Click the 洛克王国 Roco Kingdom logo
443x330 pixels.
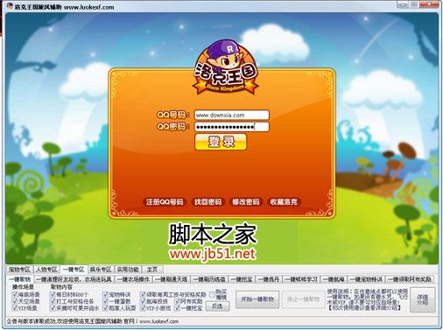226,67
